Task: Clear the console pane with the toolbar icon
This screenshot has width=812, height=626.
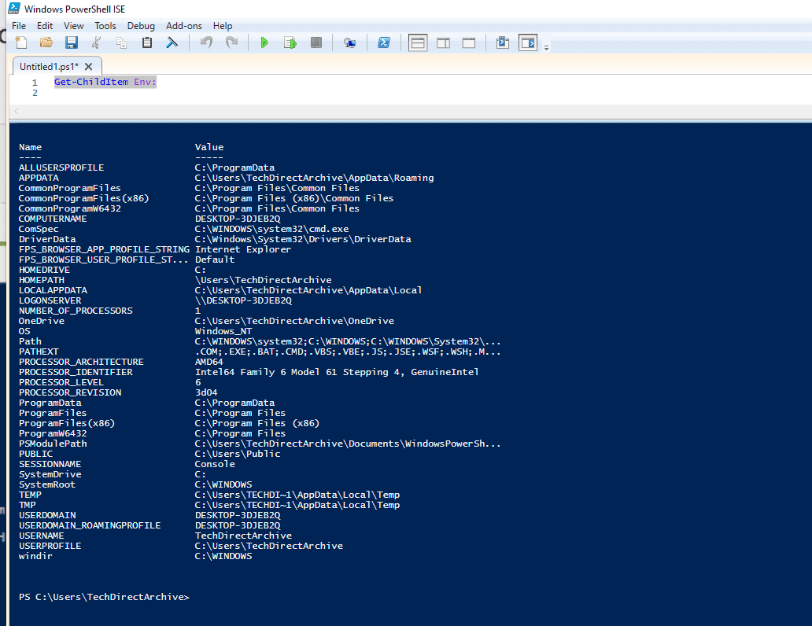Action: (172, 42)
